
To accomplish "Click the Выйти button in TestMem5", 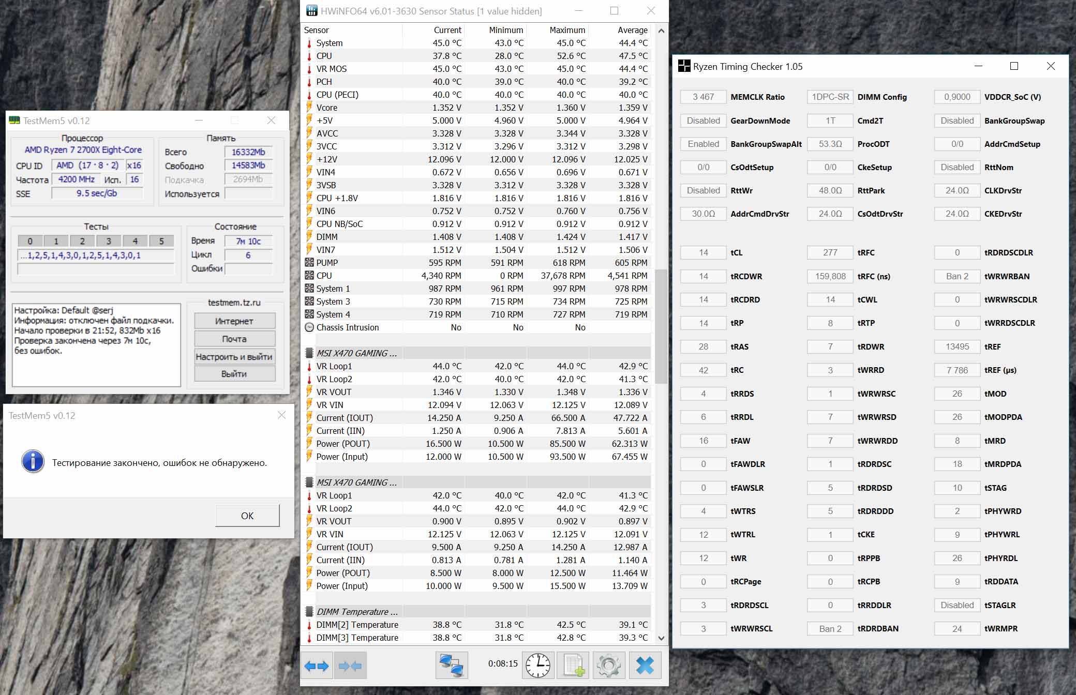I will click(234, 374).
